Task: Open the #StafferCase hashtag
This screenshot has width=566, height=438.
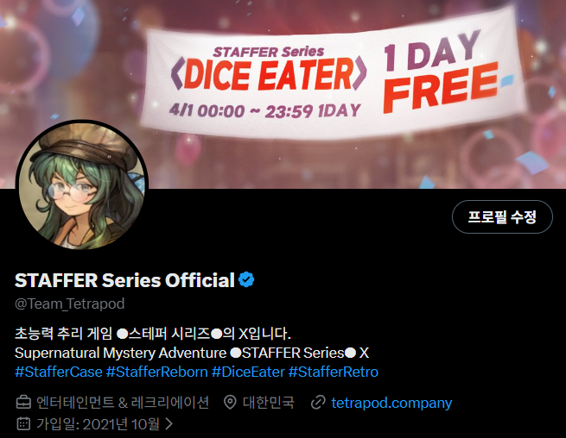Action: [59, 372]
